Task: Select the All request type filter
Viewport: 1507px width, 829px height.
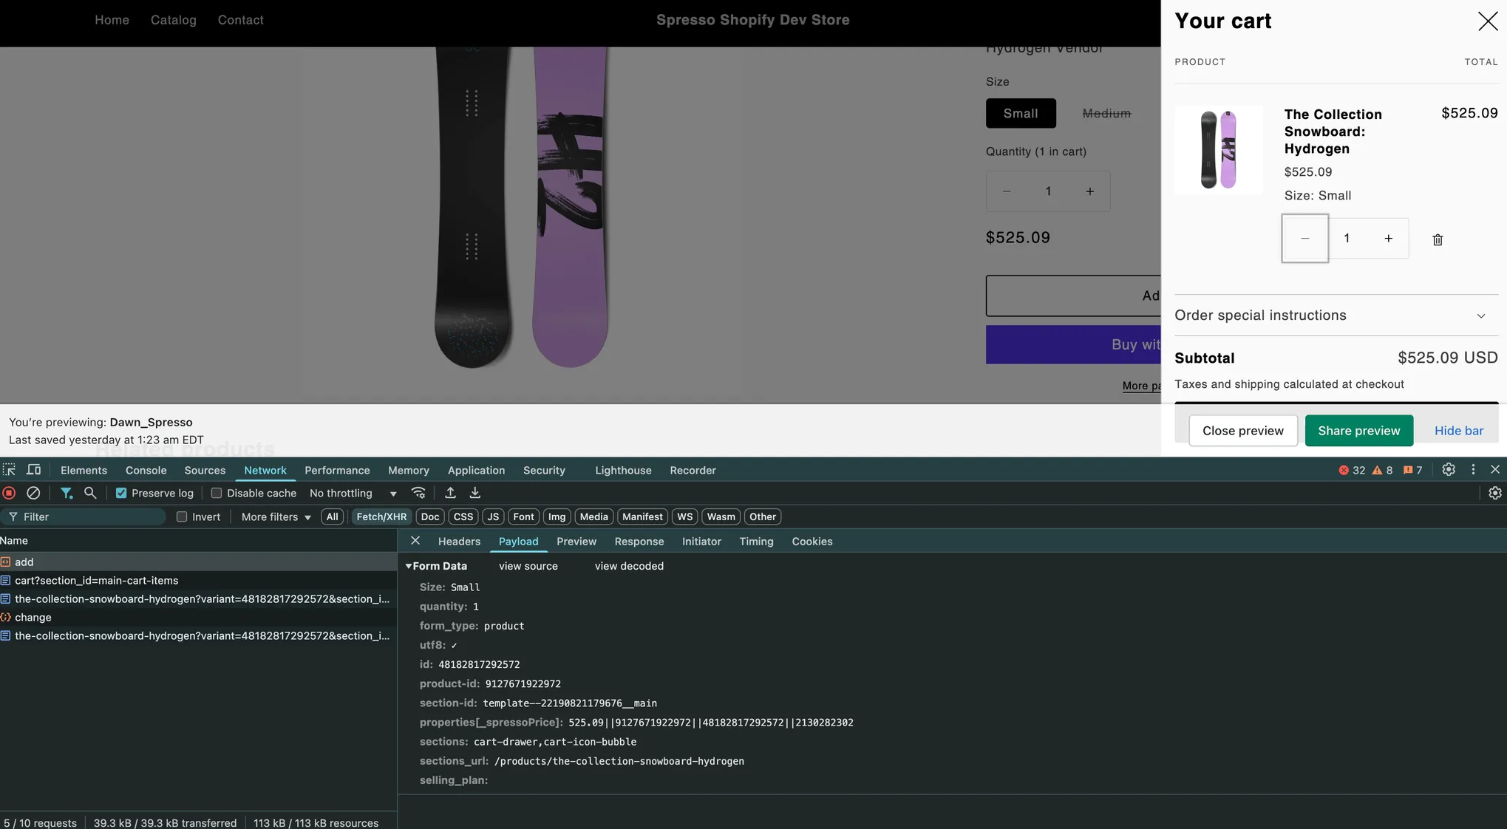Action: point(333,516)
